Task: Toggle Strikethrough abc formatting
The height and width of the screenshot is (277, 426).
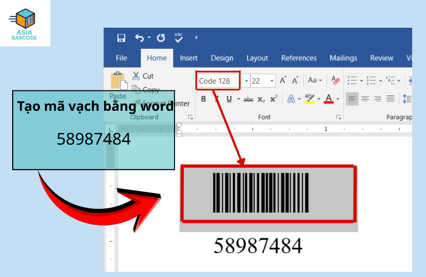Action: 248,99
